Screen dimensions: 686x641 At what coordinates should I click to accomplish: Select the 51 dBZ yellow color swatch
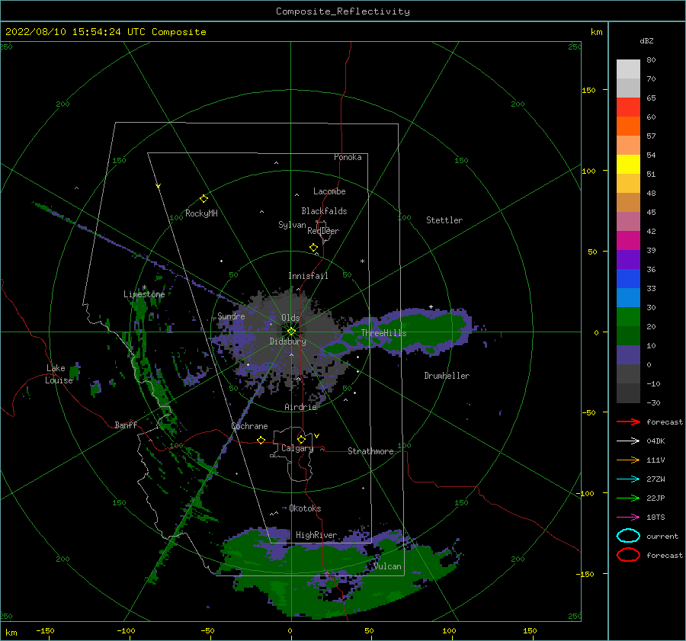click(628, 164)
